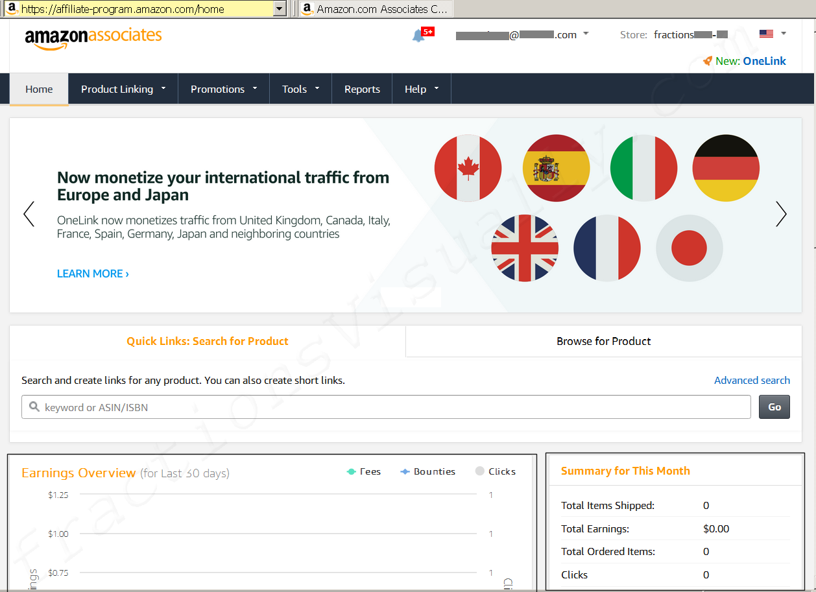Select the Amazon.com Associates browser tab
Screen dimensions: 816x592
[376, 9]
